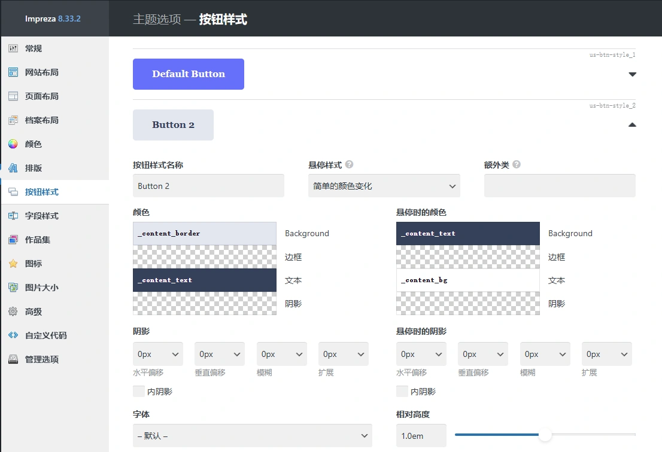Check 内阴影 under 悬停的阴影
This screenshot has width=662, height=452.
[401, 391]
